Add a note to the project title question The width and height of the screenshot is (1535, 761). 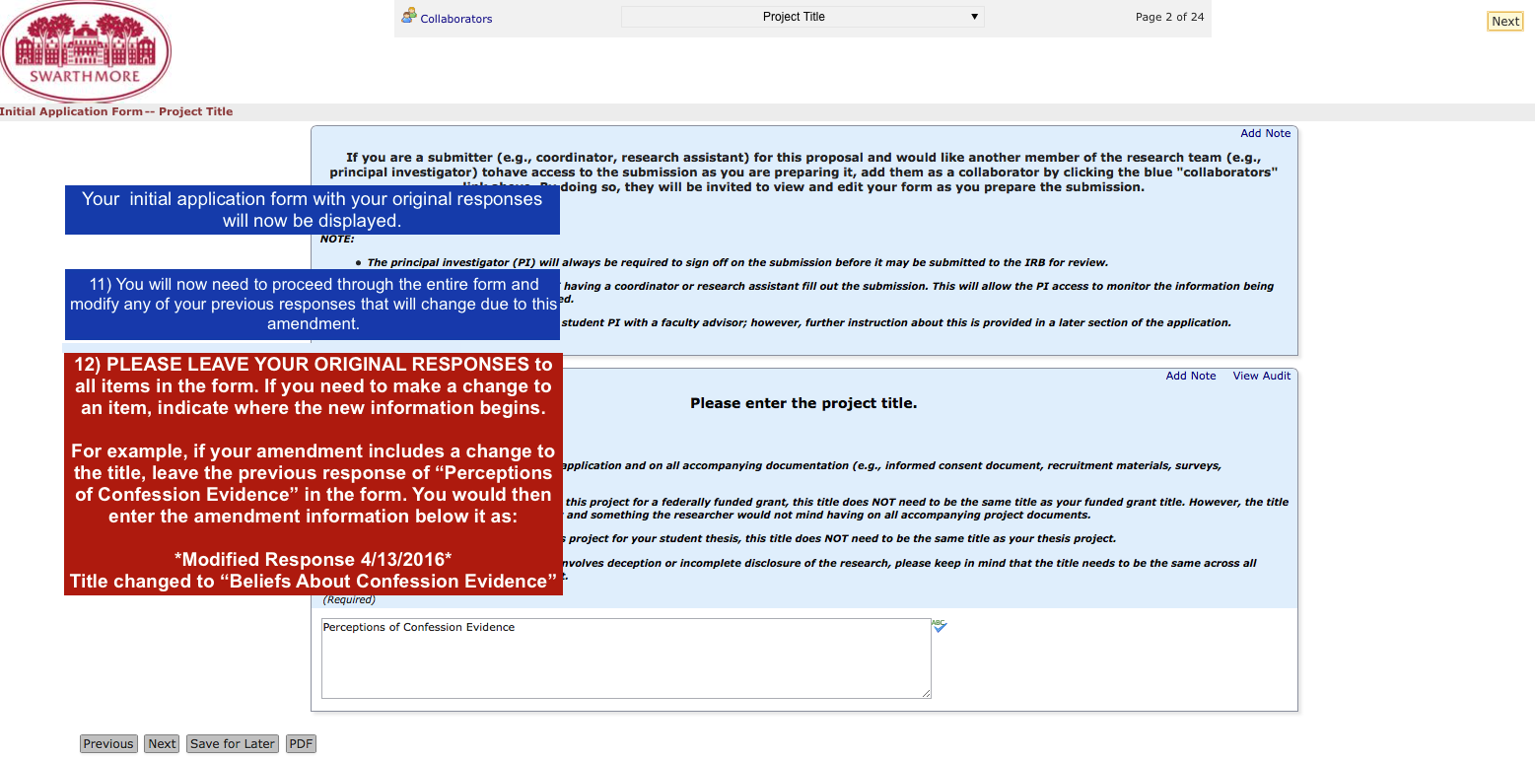coord(1191,377)
